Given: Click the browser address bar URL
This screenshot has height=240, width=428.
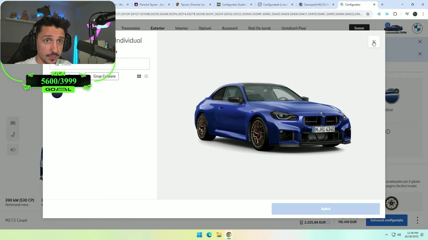Looking at the screenshot, I should pos(239,14).
